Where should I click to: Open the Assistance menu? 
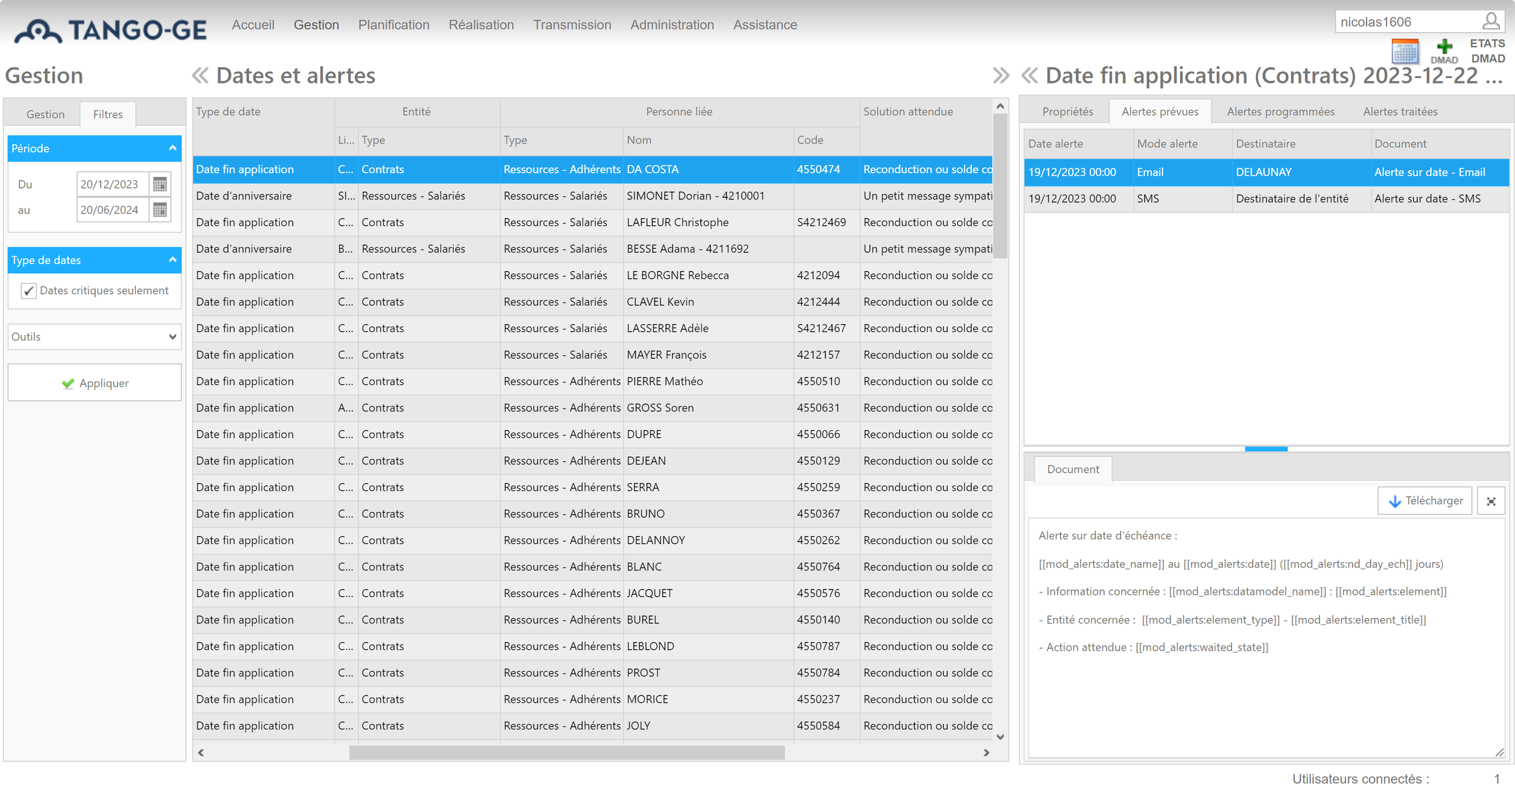(765, 25)
